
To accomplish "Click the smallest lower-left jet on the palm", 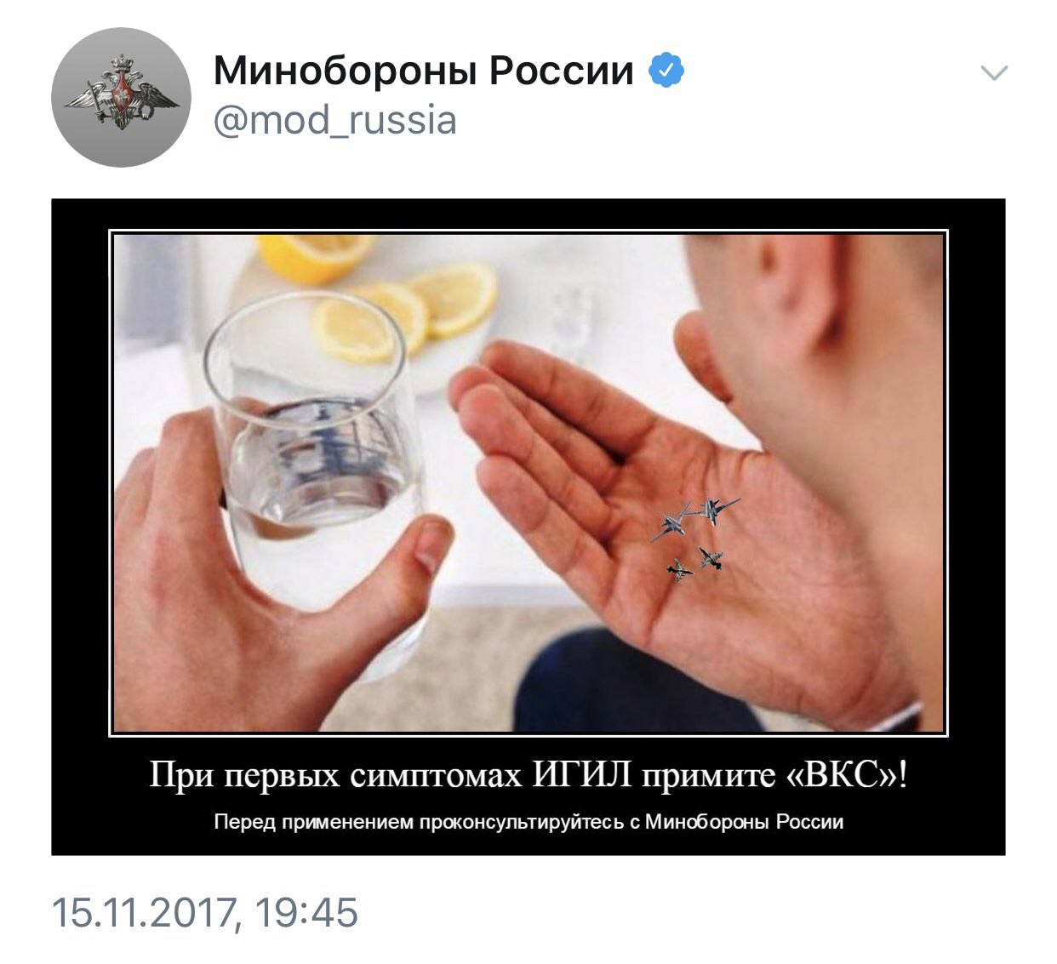I will (x=678, y=571).
